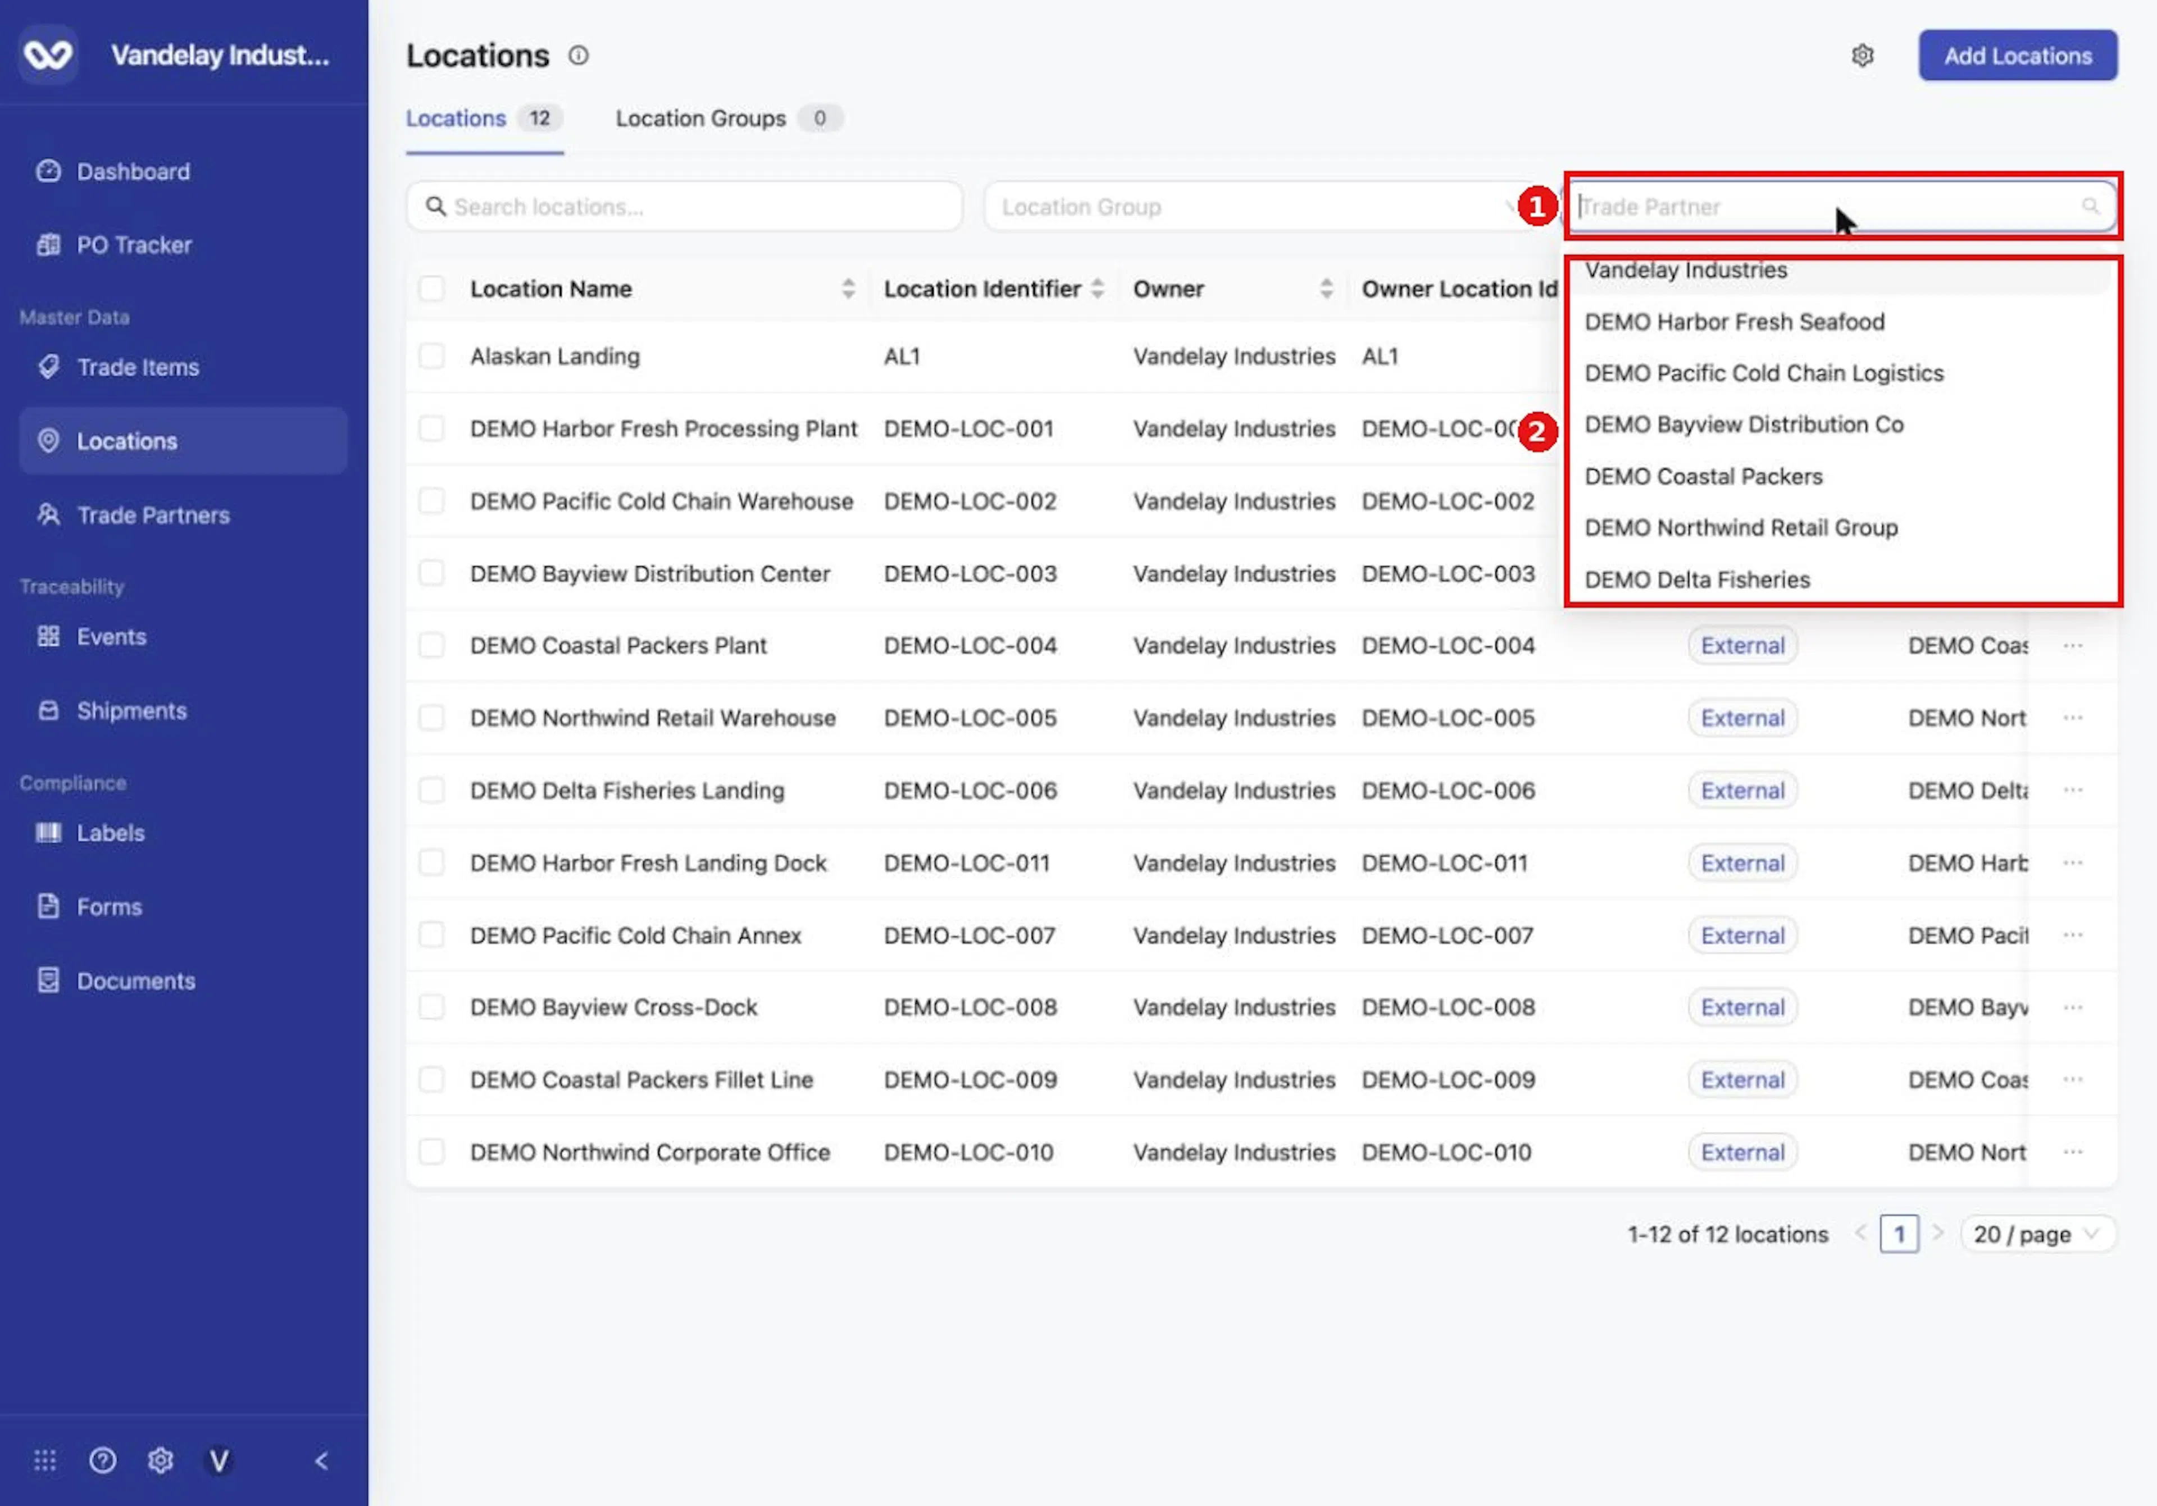Viewport: 2157px width, 1506px height.
Task: Focus the Search locations field
Action: 684,207
